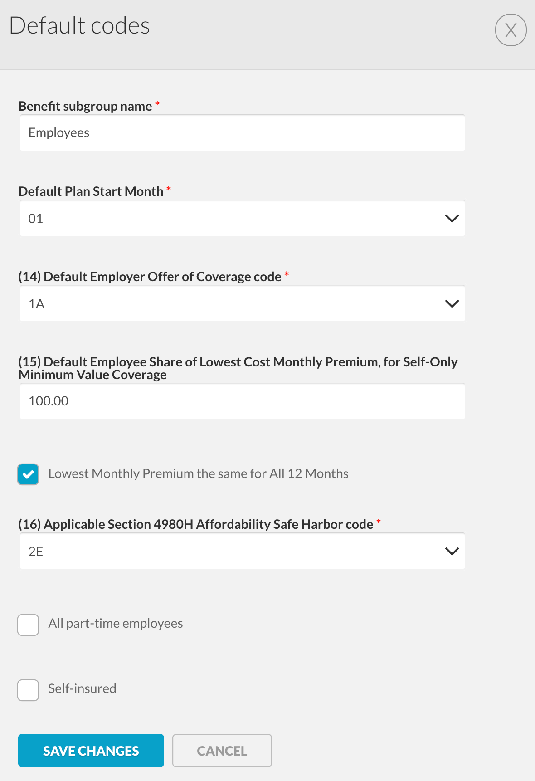Open Employer Offer of Coverage code dropdown
This screenshot has height=781, width=535.
point(227,303)
